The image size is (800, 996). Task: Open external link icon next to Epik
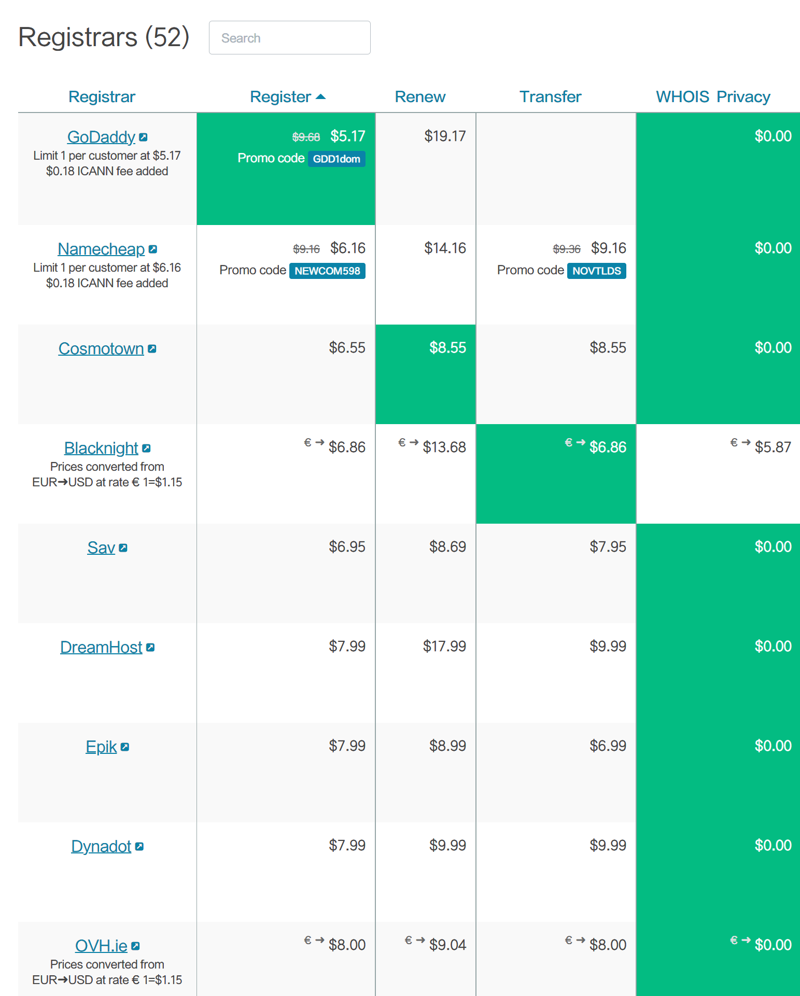coord(125,747)
